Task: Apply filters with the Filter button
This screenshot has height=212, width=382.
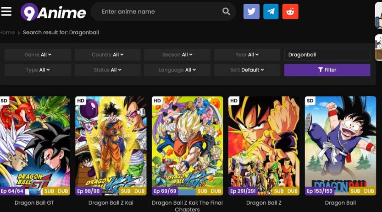Action: tap(327, 70)
